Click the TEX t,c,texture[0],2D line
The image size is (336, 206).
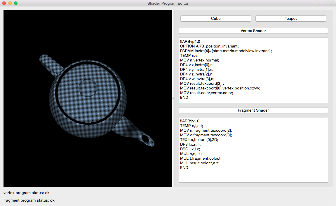pos(199,140)
